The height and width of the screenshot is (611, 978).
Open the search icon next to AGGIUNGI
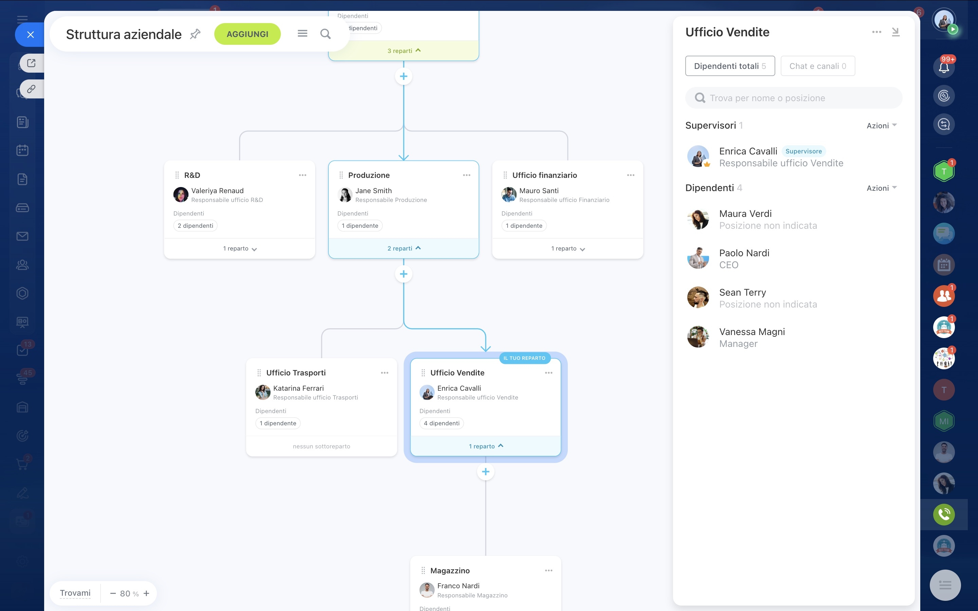tap(325, 34)
